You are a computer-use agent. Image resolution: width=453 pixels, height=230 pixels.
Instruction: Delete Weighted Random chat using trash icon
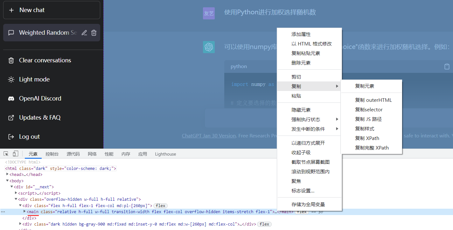point(94,33)
